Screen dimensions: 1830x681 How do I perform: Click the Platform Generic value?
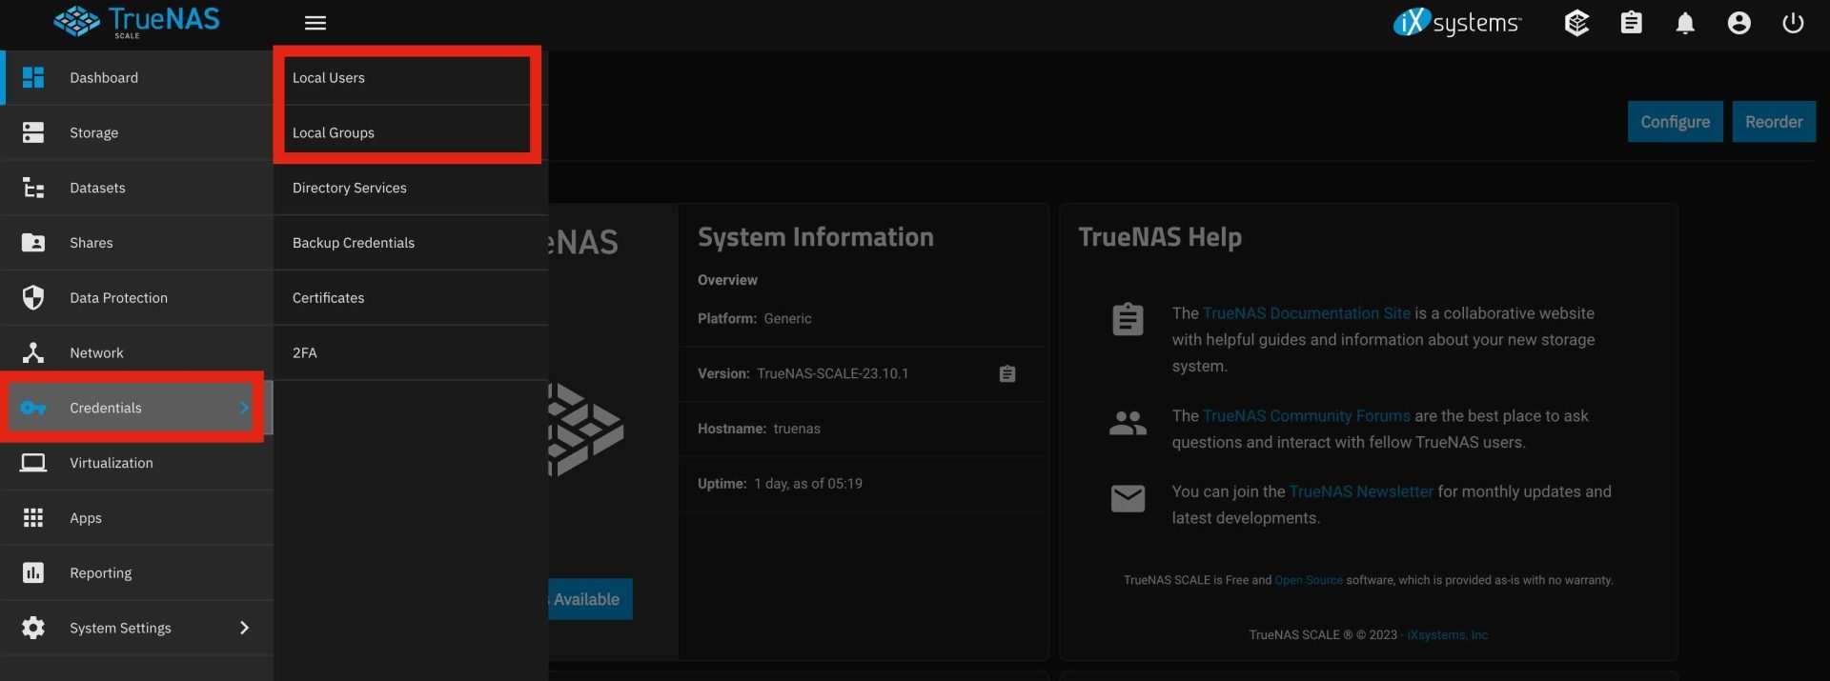coord(787,318)
